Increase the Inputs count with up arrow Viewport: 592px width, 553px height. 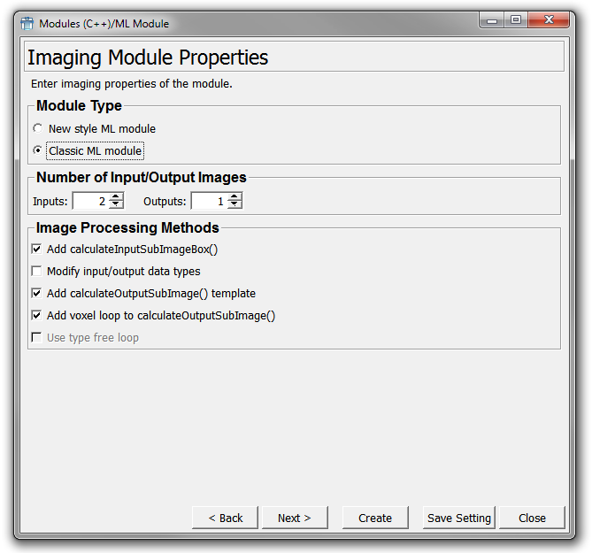click(116, 197)
